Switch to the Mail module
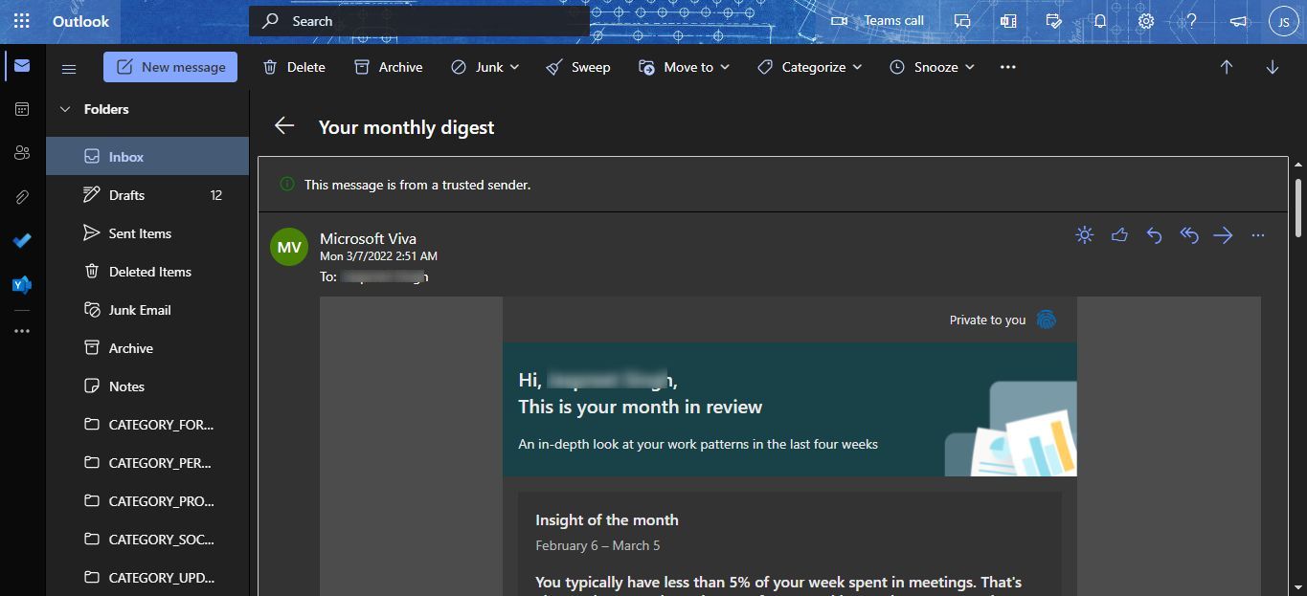Viewport: 1307px width, 596px height. click(22, 66)
